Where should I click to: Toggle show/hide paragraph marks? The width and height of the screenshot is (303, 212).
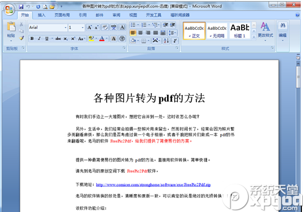click(x=175, y=41)
